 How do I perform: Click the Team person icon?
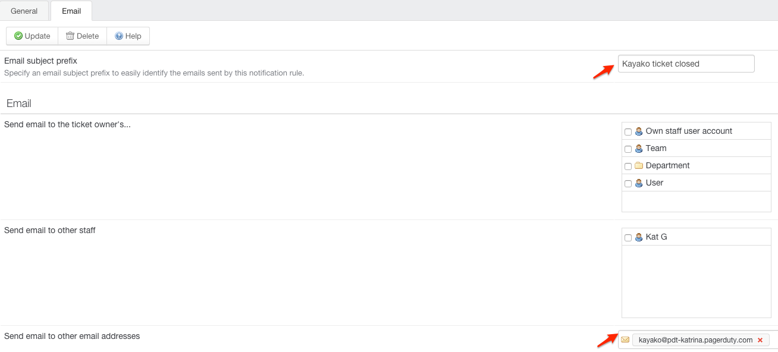tap(639, 149)
